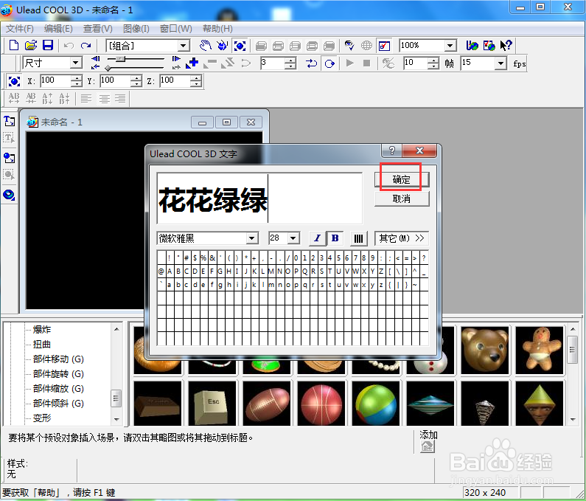Click the Z value input field
This screenshot has width=586, height=501.
click(x=175, y=80)
